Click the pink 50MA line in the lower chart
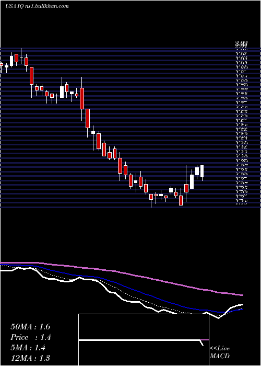This screenshot has height=366, width=261. tap(122, 273)
